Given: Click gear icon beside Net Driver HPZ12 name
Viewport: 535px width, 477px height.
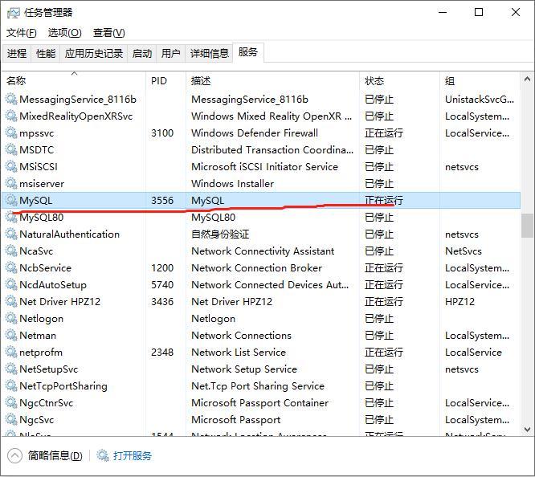Looking at the screenshot, I should 11,302.
